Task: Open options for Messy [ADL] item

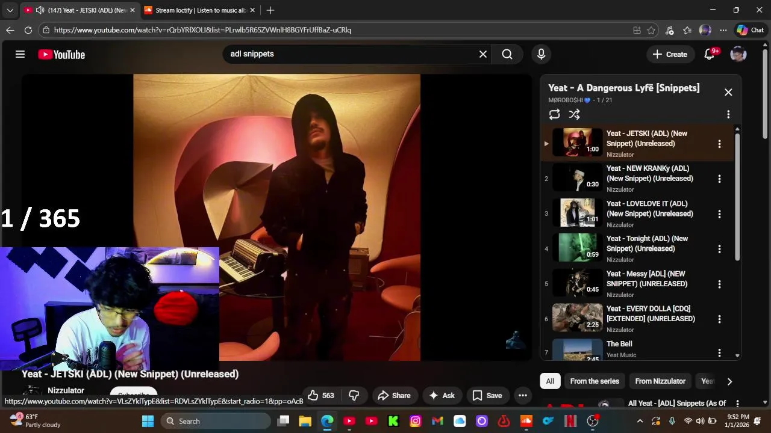Action: coord(719,284)
